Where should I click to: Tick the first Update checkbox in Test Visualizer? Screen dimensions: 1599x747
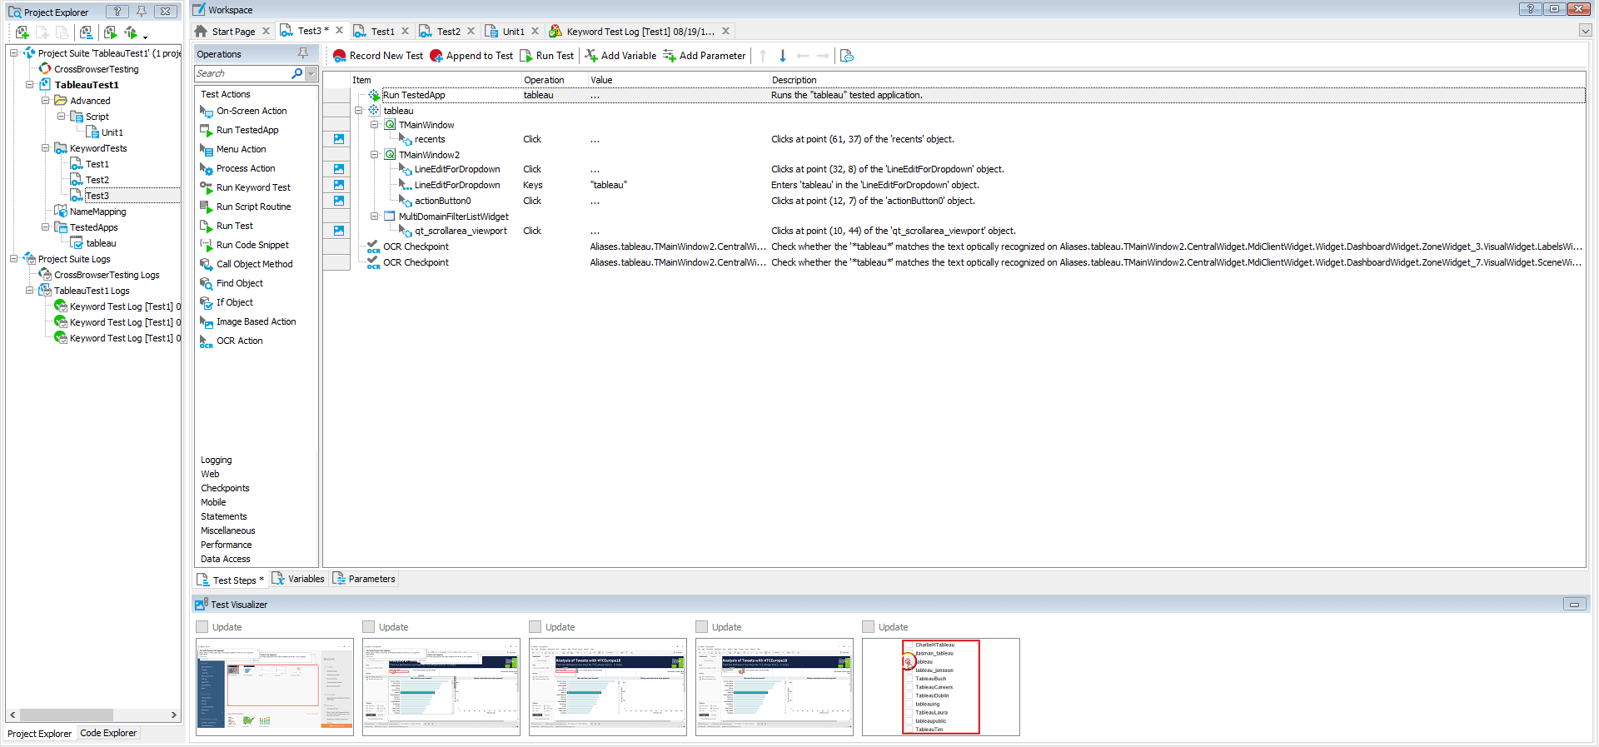[x=202, y=627]
